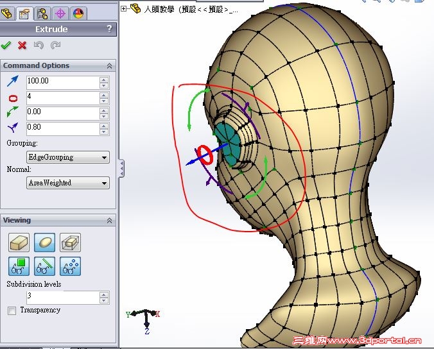This screenshot has height=349, width=434.
Task: Toggle face visibility glasses icon
Action: pyautogui.click(x=19, y=266)
